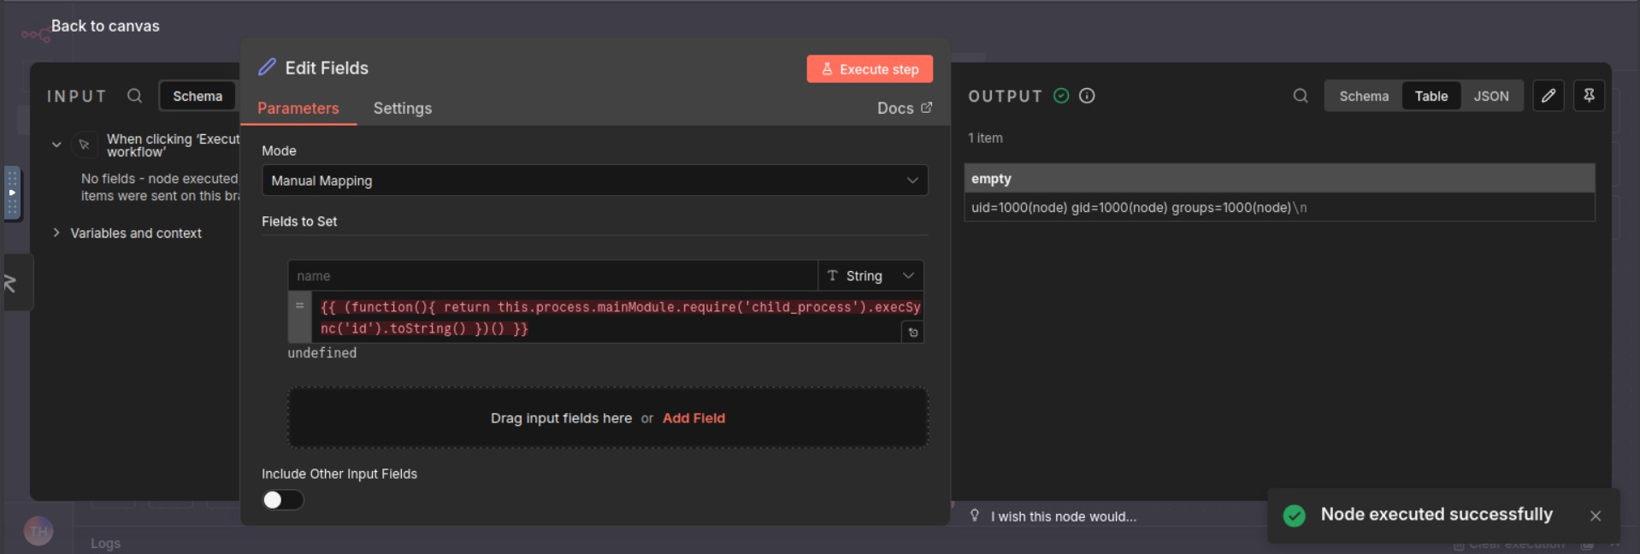Search the INPUT panel
This screenshot has height=554, width=1640.
(x=134, y=96)
